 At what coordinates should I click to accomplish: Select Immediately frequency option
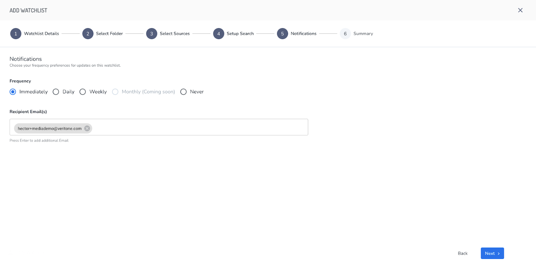pyautogui.click(x=13, y=92)
